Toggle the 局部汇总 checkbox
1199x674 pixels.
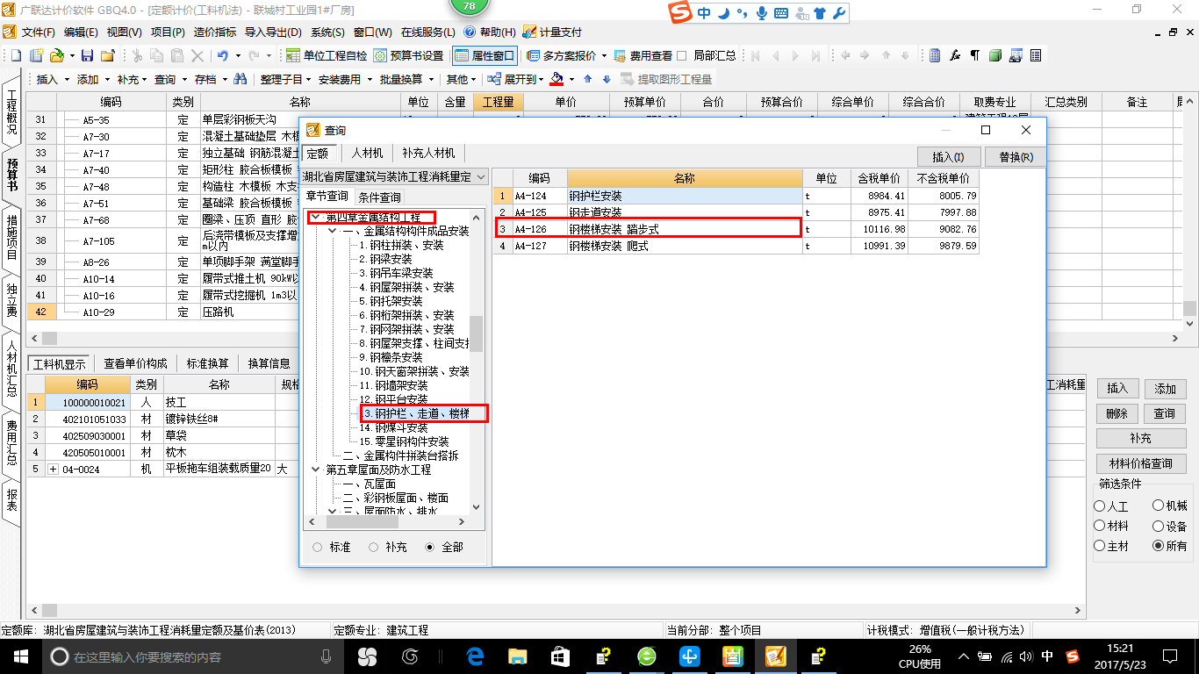click(683, 55)
